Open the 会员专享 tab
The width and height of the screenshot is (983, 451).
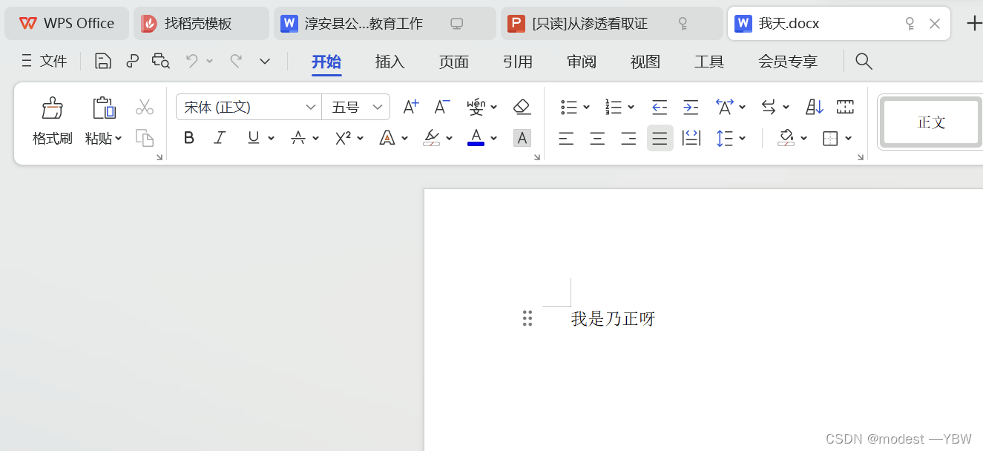[x=788, y=62]
